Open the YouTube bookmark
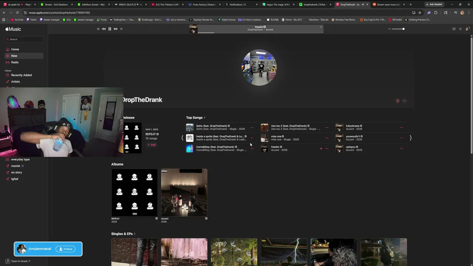473x266 pixels. pyautogui.click(x=17, y=20)
